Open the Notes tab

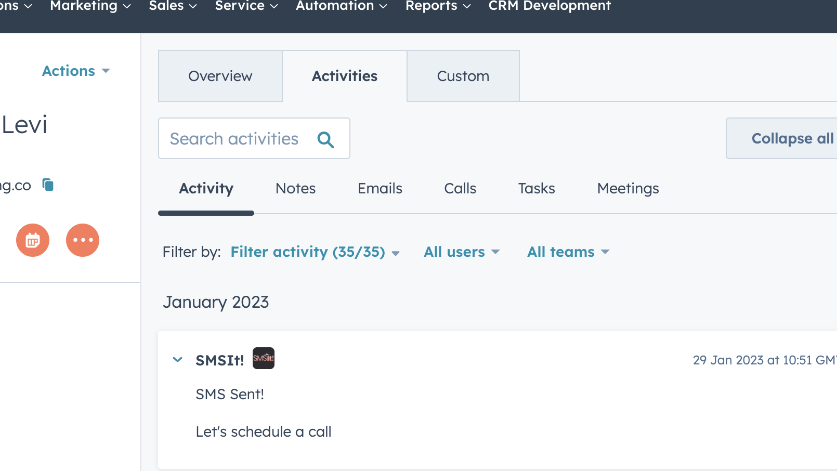point(295,188)
